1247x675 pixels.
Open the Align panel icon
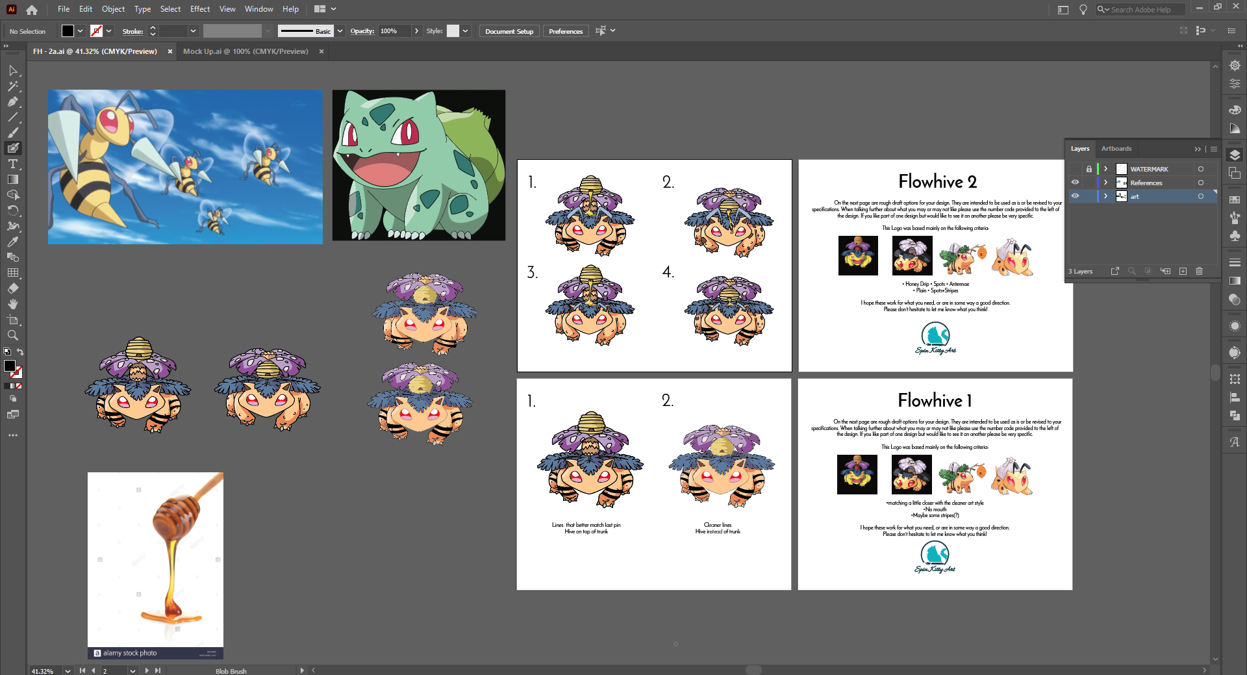point(1235,397)
